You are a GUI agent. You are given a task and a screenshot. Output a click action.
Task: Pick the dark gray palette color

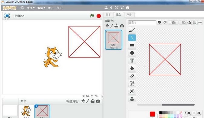point(163,113)
